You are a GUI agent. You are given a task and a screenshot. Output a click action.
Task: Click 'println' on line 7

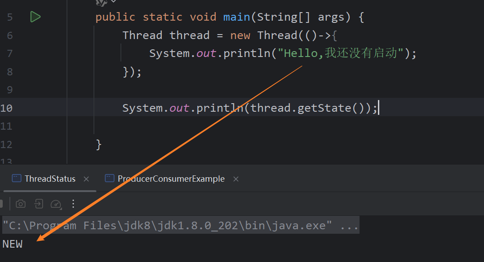[247, 53]
